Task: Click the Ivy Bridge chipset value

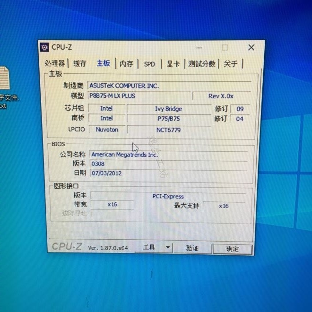Action: pyautogui.click(x=169, y=109)
